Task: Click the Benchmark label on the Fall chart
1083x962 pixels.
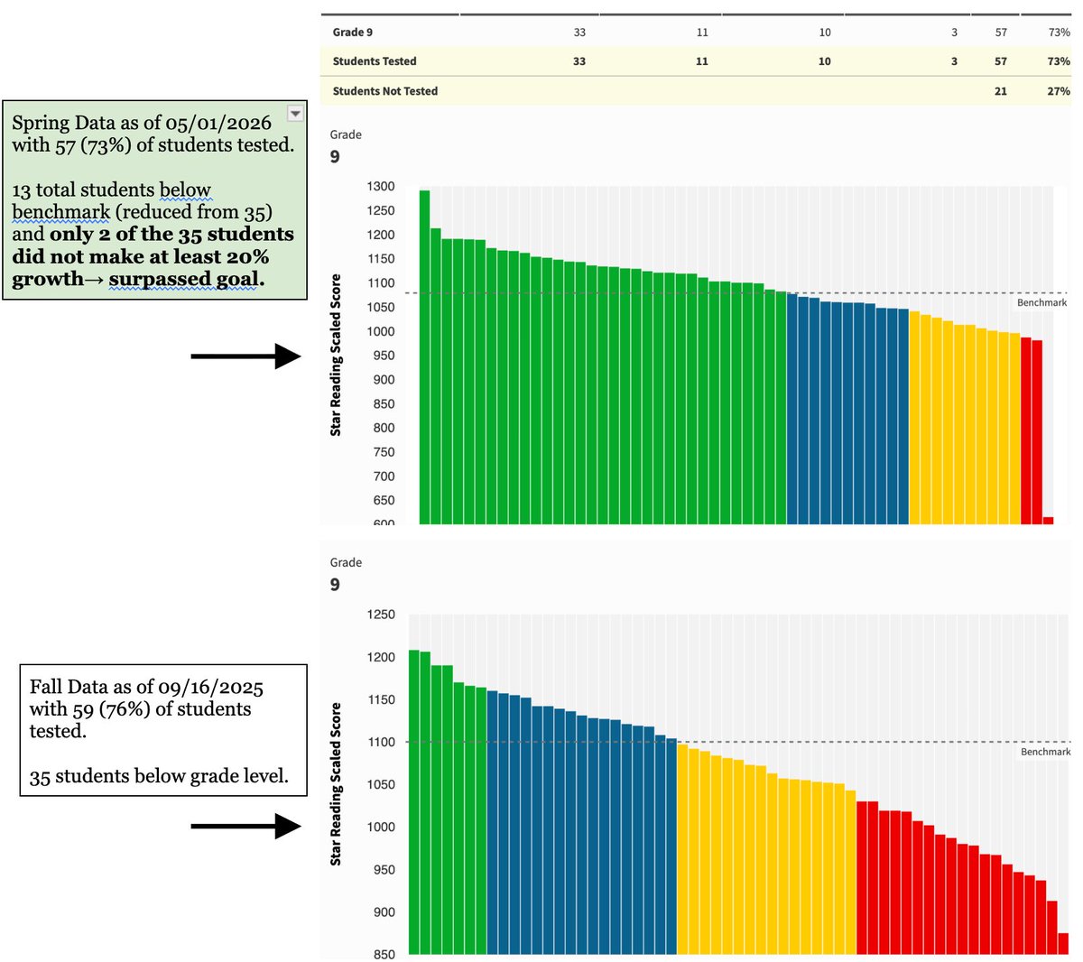Action: [1045, 752]
